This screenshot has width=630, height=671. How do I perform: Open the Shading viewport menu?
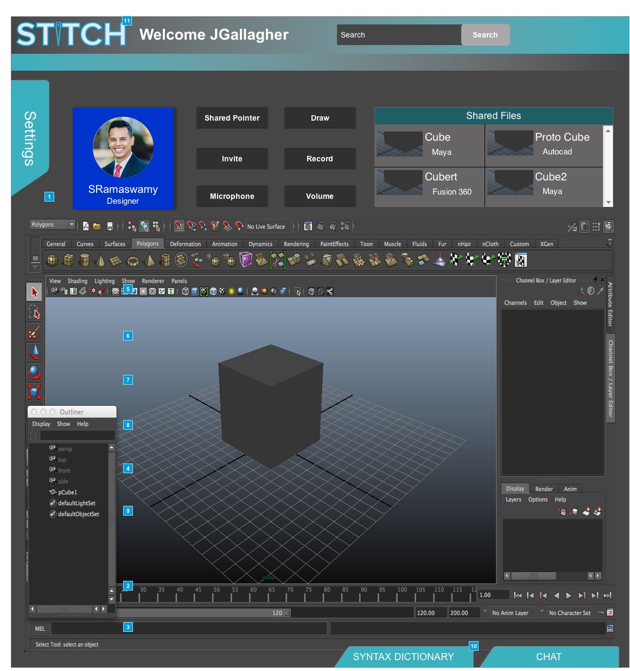tap(77, 281)
